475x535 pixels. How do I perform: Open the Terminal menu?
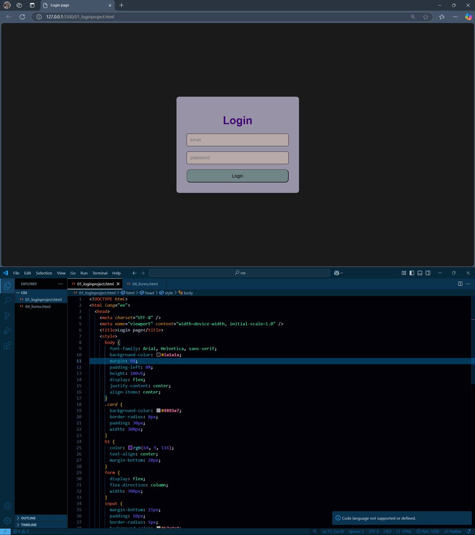100,273
